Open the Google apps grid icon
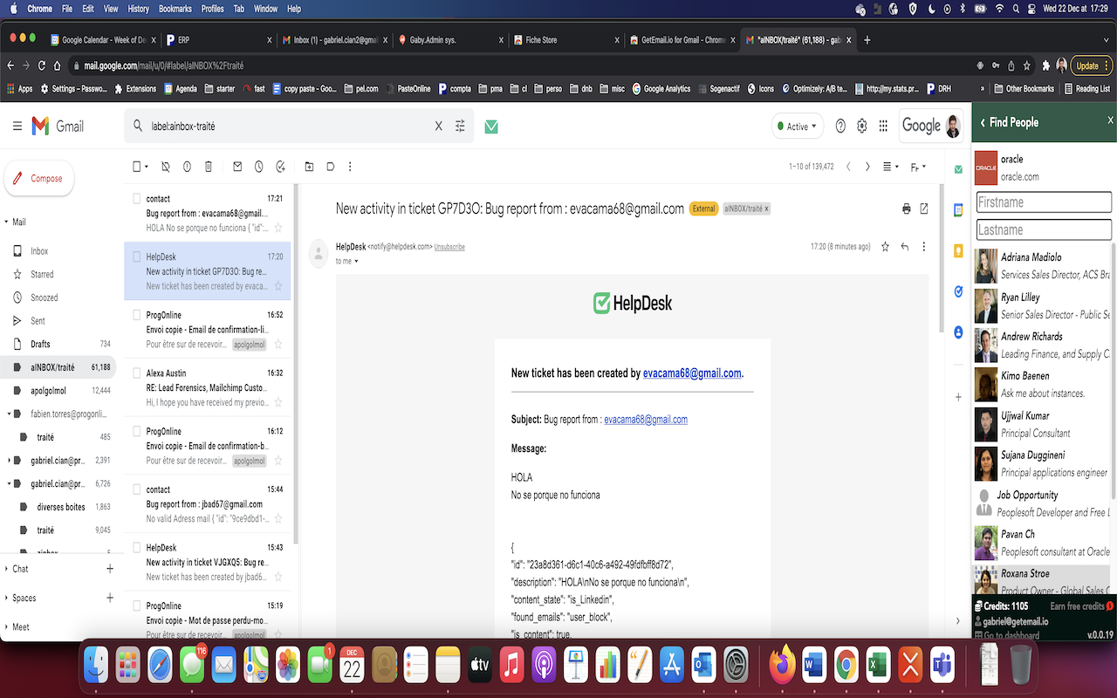The height and width of the screenshot is (698, 1117). (883, 127)
